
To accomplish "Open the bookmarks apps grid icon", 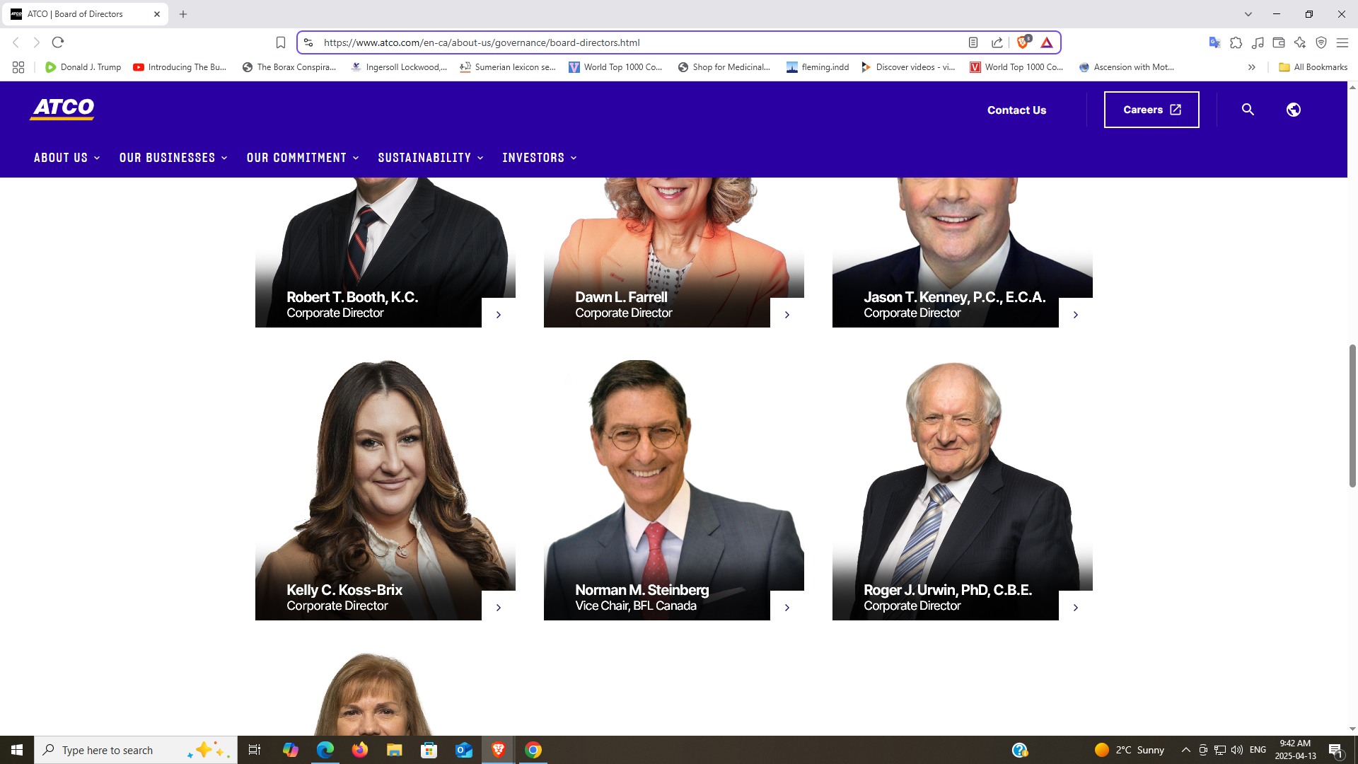I will pyautogui.click(x=18, y=67).
